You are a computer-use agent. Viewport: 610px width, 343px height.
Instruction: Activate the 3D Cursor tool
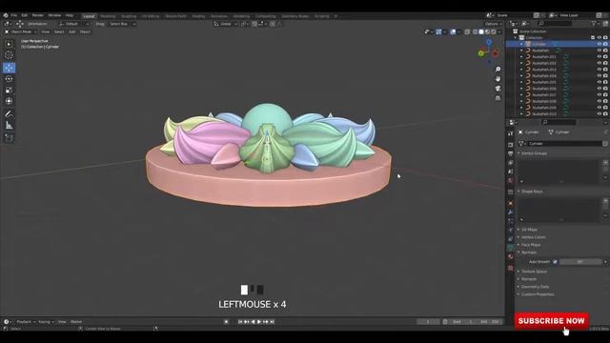pyautogui.click(x=9, y=55)
